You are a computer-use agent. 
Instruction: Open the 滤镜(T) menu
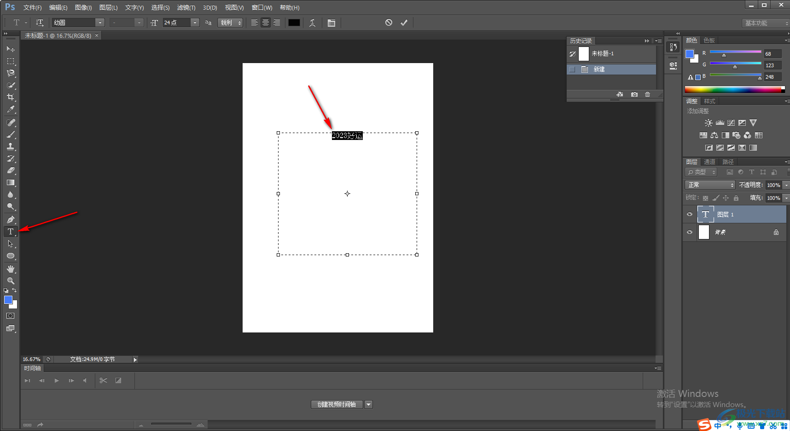click(186, 7)
